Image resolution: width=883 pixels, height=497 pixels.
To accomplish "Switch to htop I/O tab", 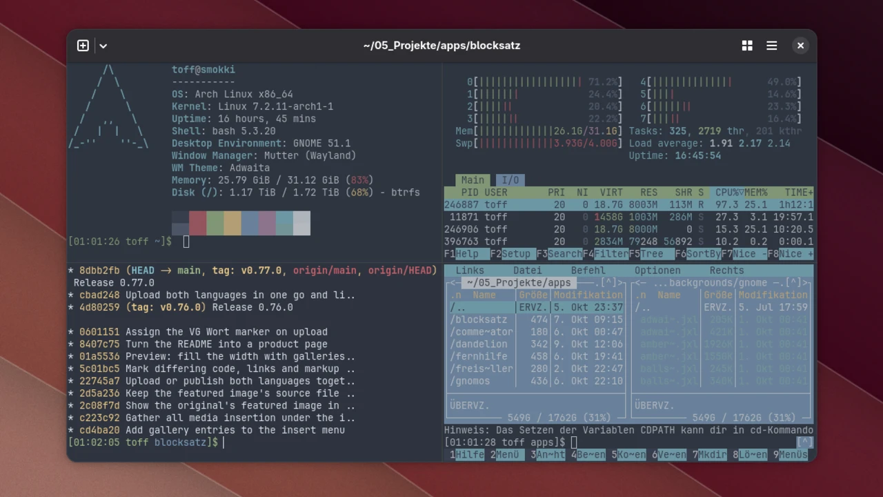I will pos(510,180).
